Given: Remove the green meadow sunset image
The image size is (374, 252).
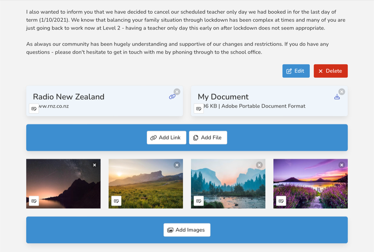Looking at the screenshot, I should (x=177, y=165).
